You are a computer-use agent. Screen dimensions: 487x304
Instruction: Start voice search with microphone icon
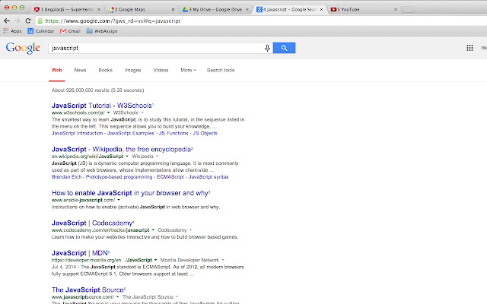coord(267,48)
